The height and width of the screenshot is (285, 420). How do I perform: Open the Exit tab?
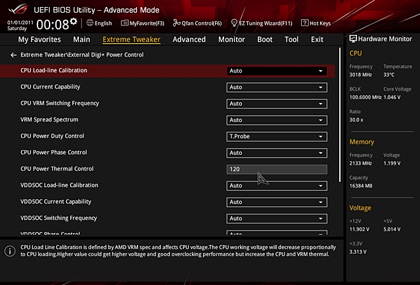[317, 39]
